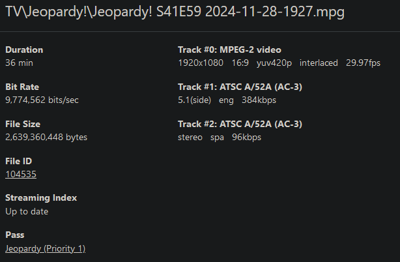The width and height of the screenshot is (400, 262).
Task: Click the File Size label
Action: coord(23,124)
